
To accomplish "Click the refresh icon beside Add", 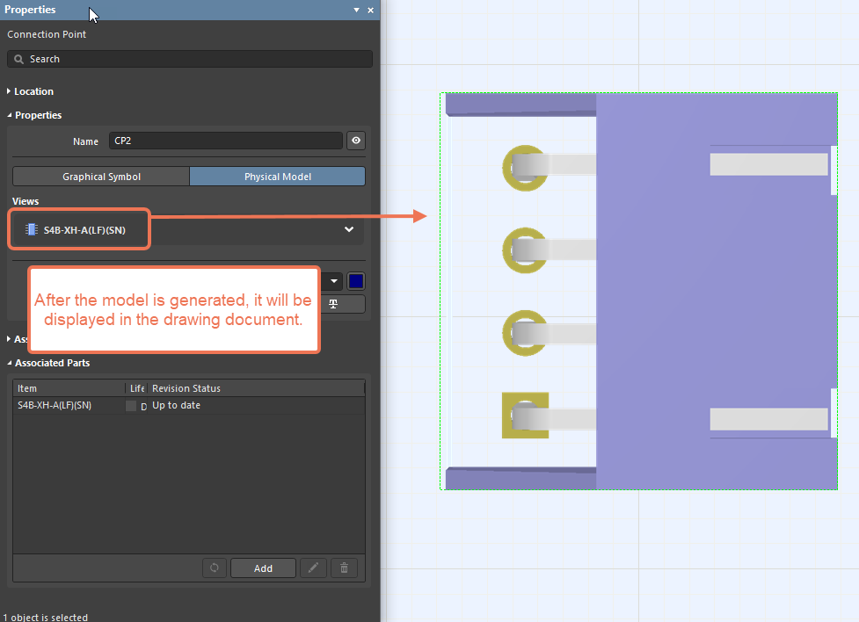I will 215,568.
